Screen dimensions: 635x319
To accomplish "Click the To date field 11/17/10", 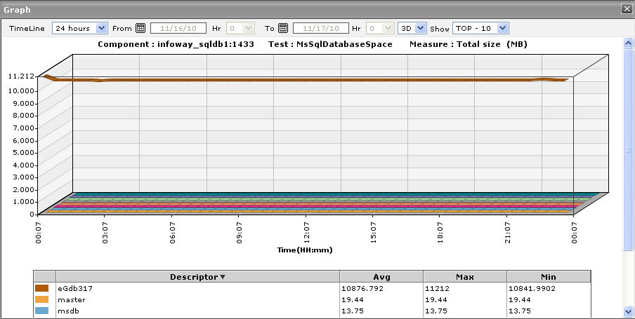I will (321, 28).
